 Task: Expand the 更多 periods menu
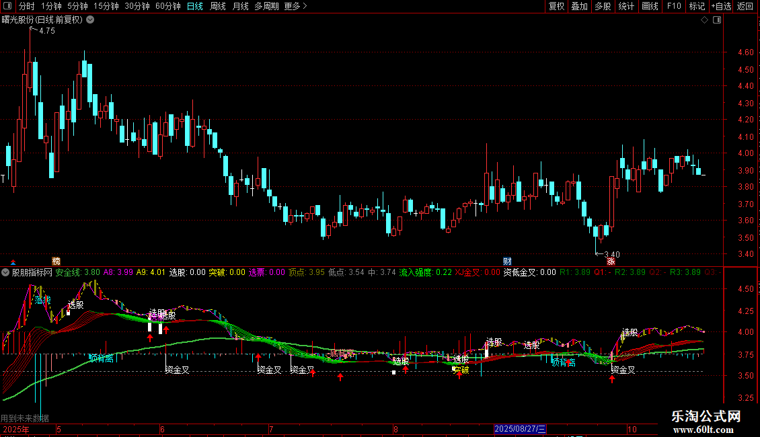point(296,6)
